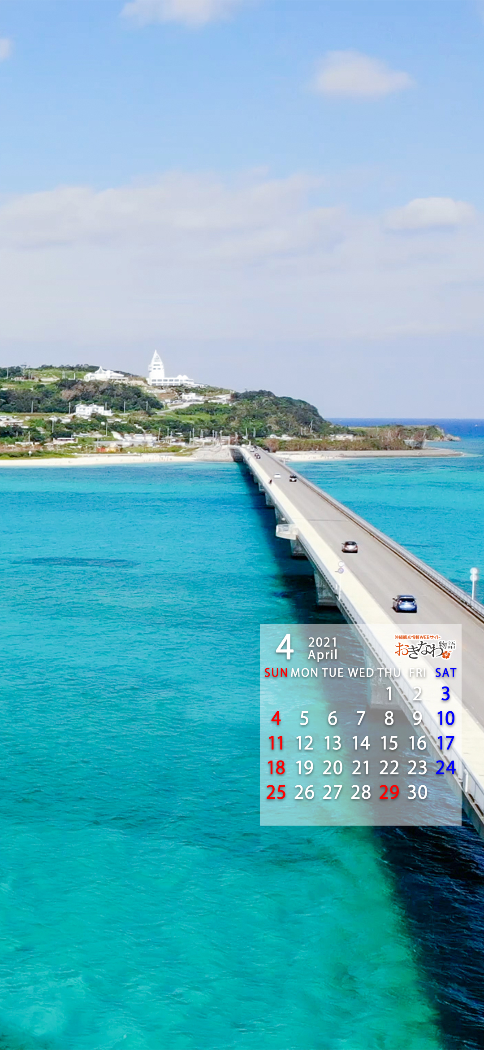Click the April month label

coord(322,655)
